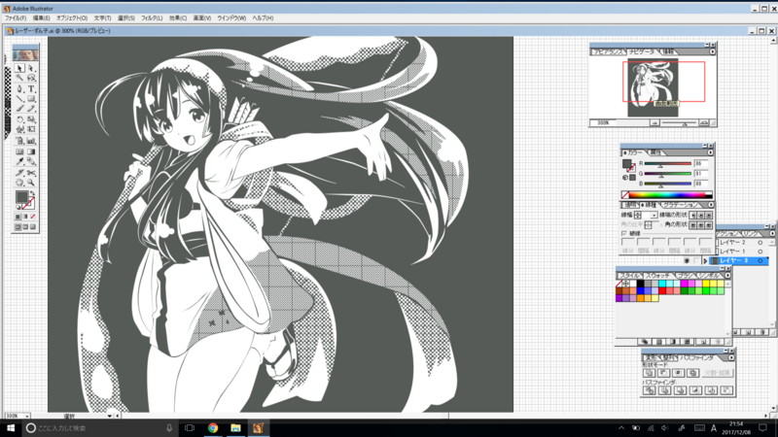Screen dimensions: 778x437
Task: Select the Eyedropper tool
Action: (x=19, y=161)
